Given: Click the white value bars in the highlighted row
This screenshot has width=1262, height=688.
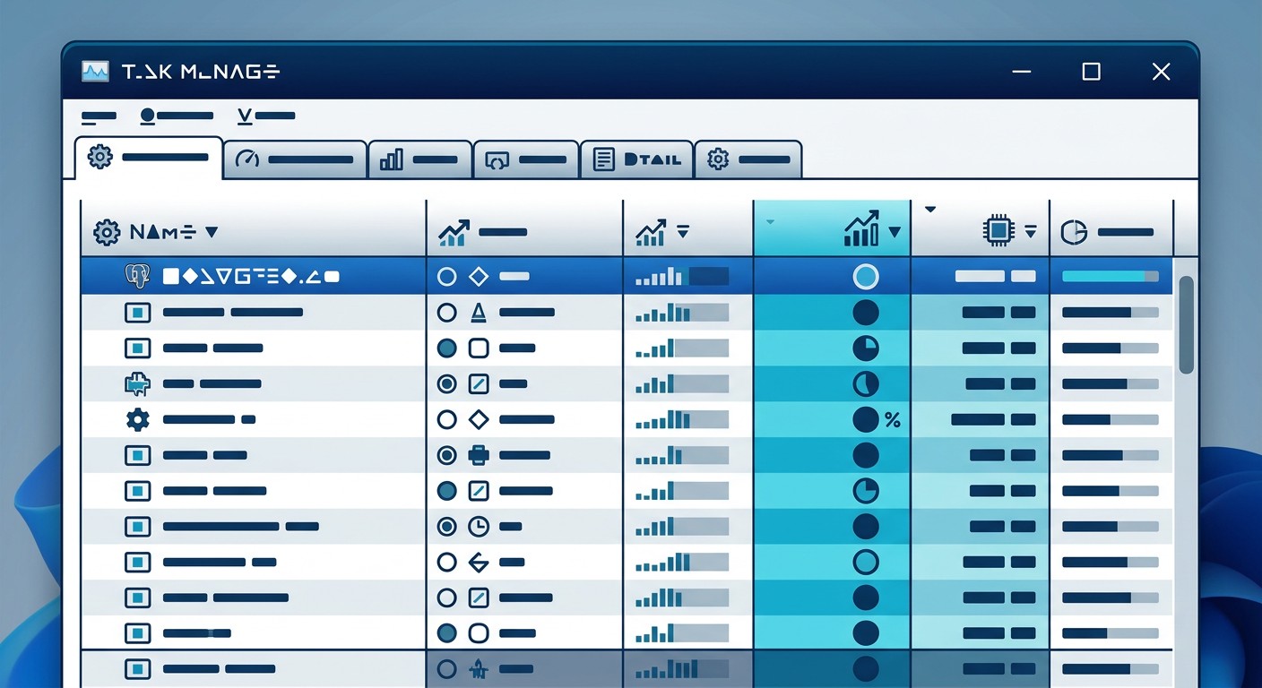Looking at the screenshot, I should coord(995,277).
